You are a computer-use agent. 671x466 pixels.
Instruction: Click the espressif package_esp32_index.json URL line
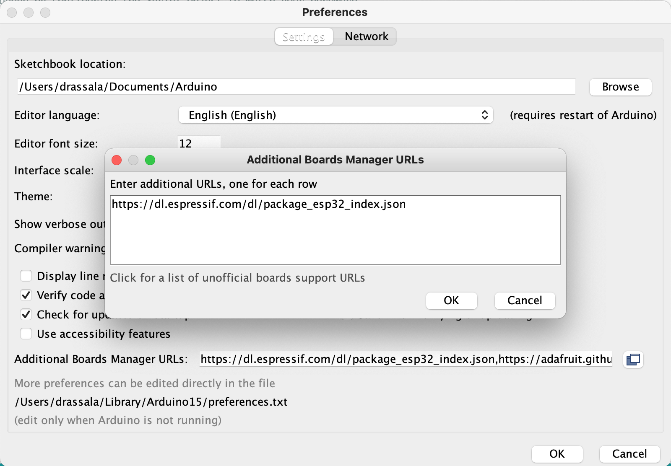tap(259, 204)
